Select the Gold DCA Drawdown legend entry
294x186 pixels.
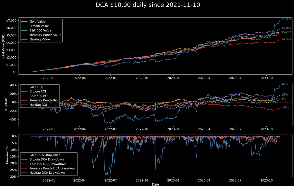[45, 155]
